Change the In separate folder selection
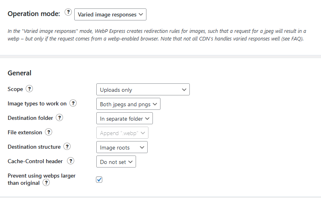The image size is (321, 198). tap(124, 118)
